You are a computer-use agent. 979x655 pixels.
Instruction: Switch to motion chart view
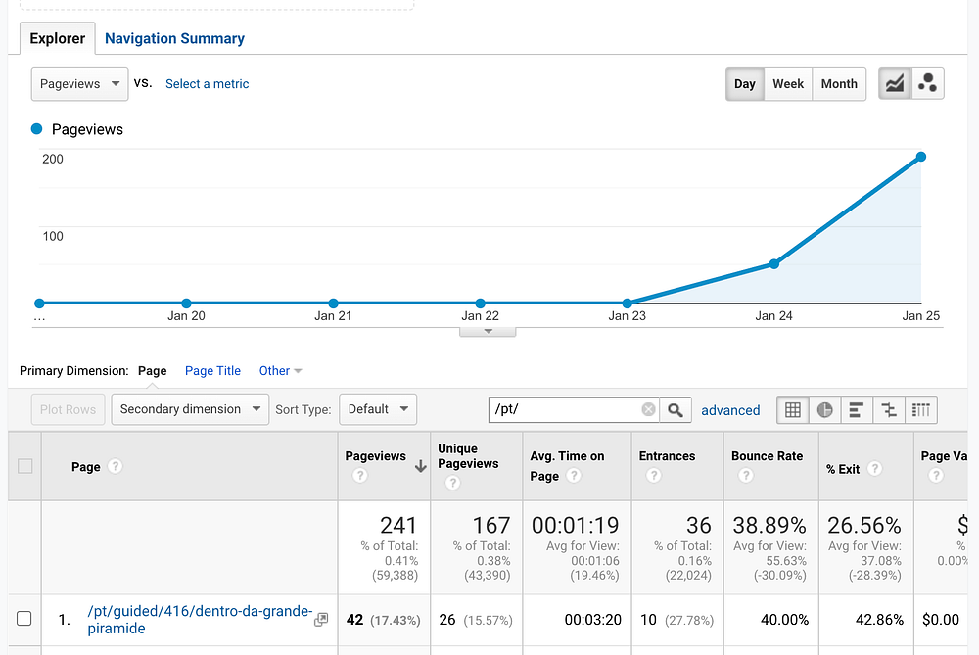pos(928,83)
